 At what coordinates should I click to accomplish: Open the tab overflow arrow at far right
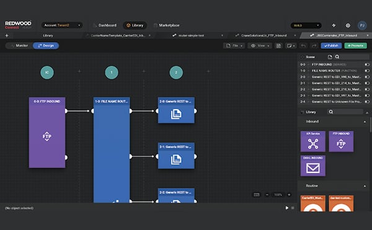(368, 35)
